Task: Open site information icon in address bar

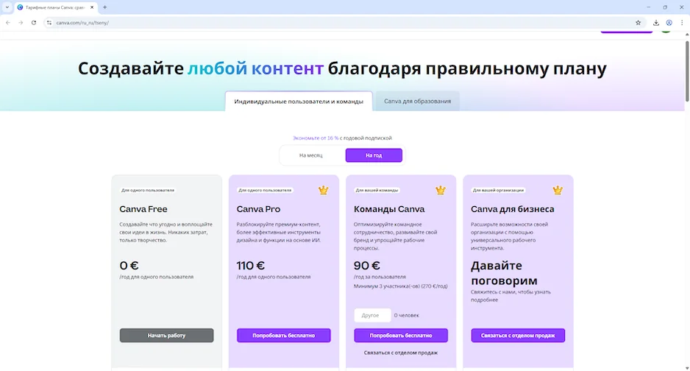Action: pyautogui.click(x=49, y=22)
